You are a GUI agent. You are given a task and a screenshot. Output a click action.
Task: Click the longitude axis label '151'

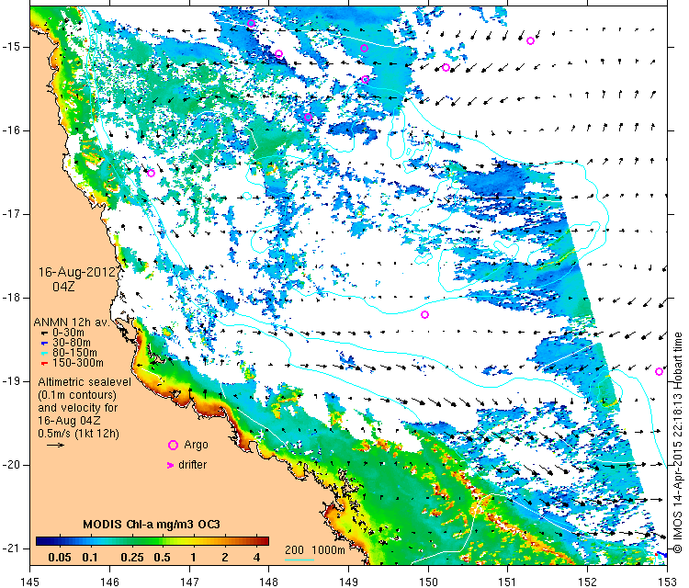coord(507,582)
